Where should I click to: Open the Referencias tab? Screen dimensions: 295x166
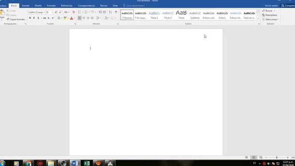coord(67,6)
